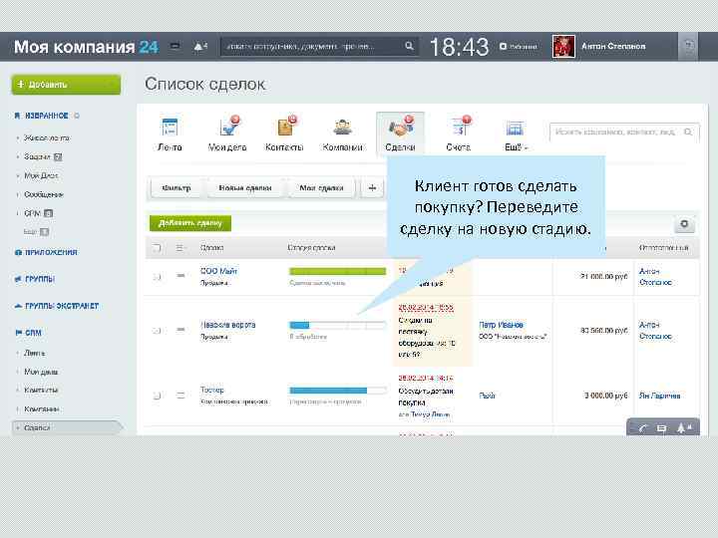Screen dimensions: 718x538
Task: Open Лента under CRM section
Action: click(x=34, y=353)
